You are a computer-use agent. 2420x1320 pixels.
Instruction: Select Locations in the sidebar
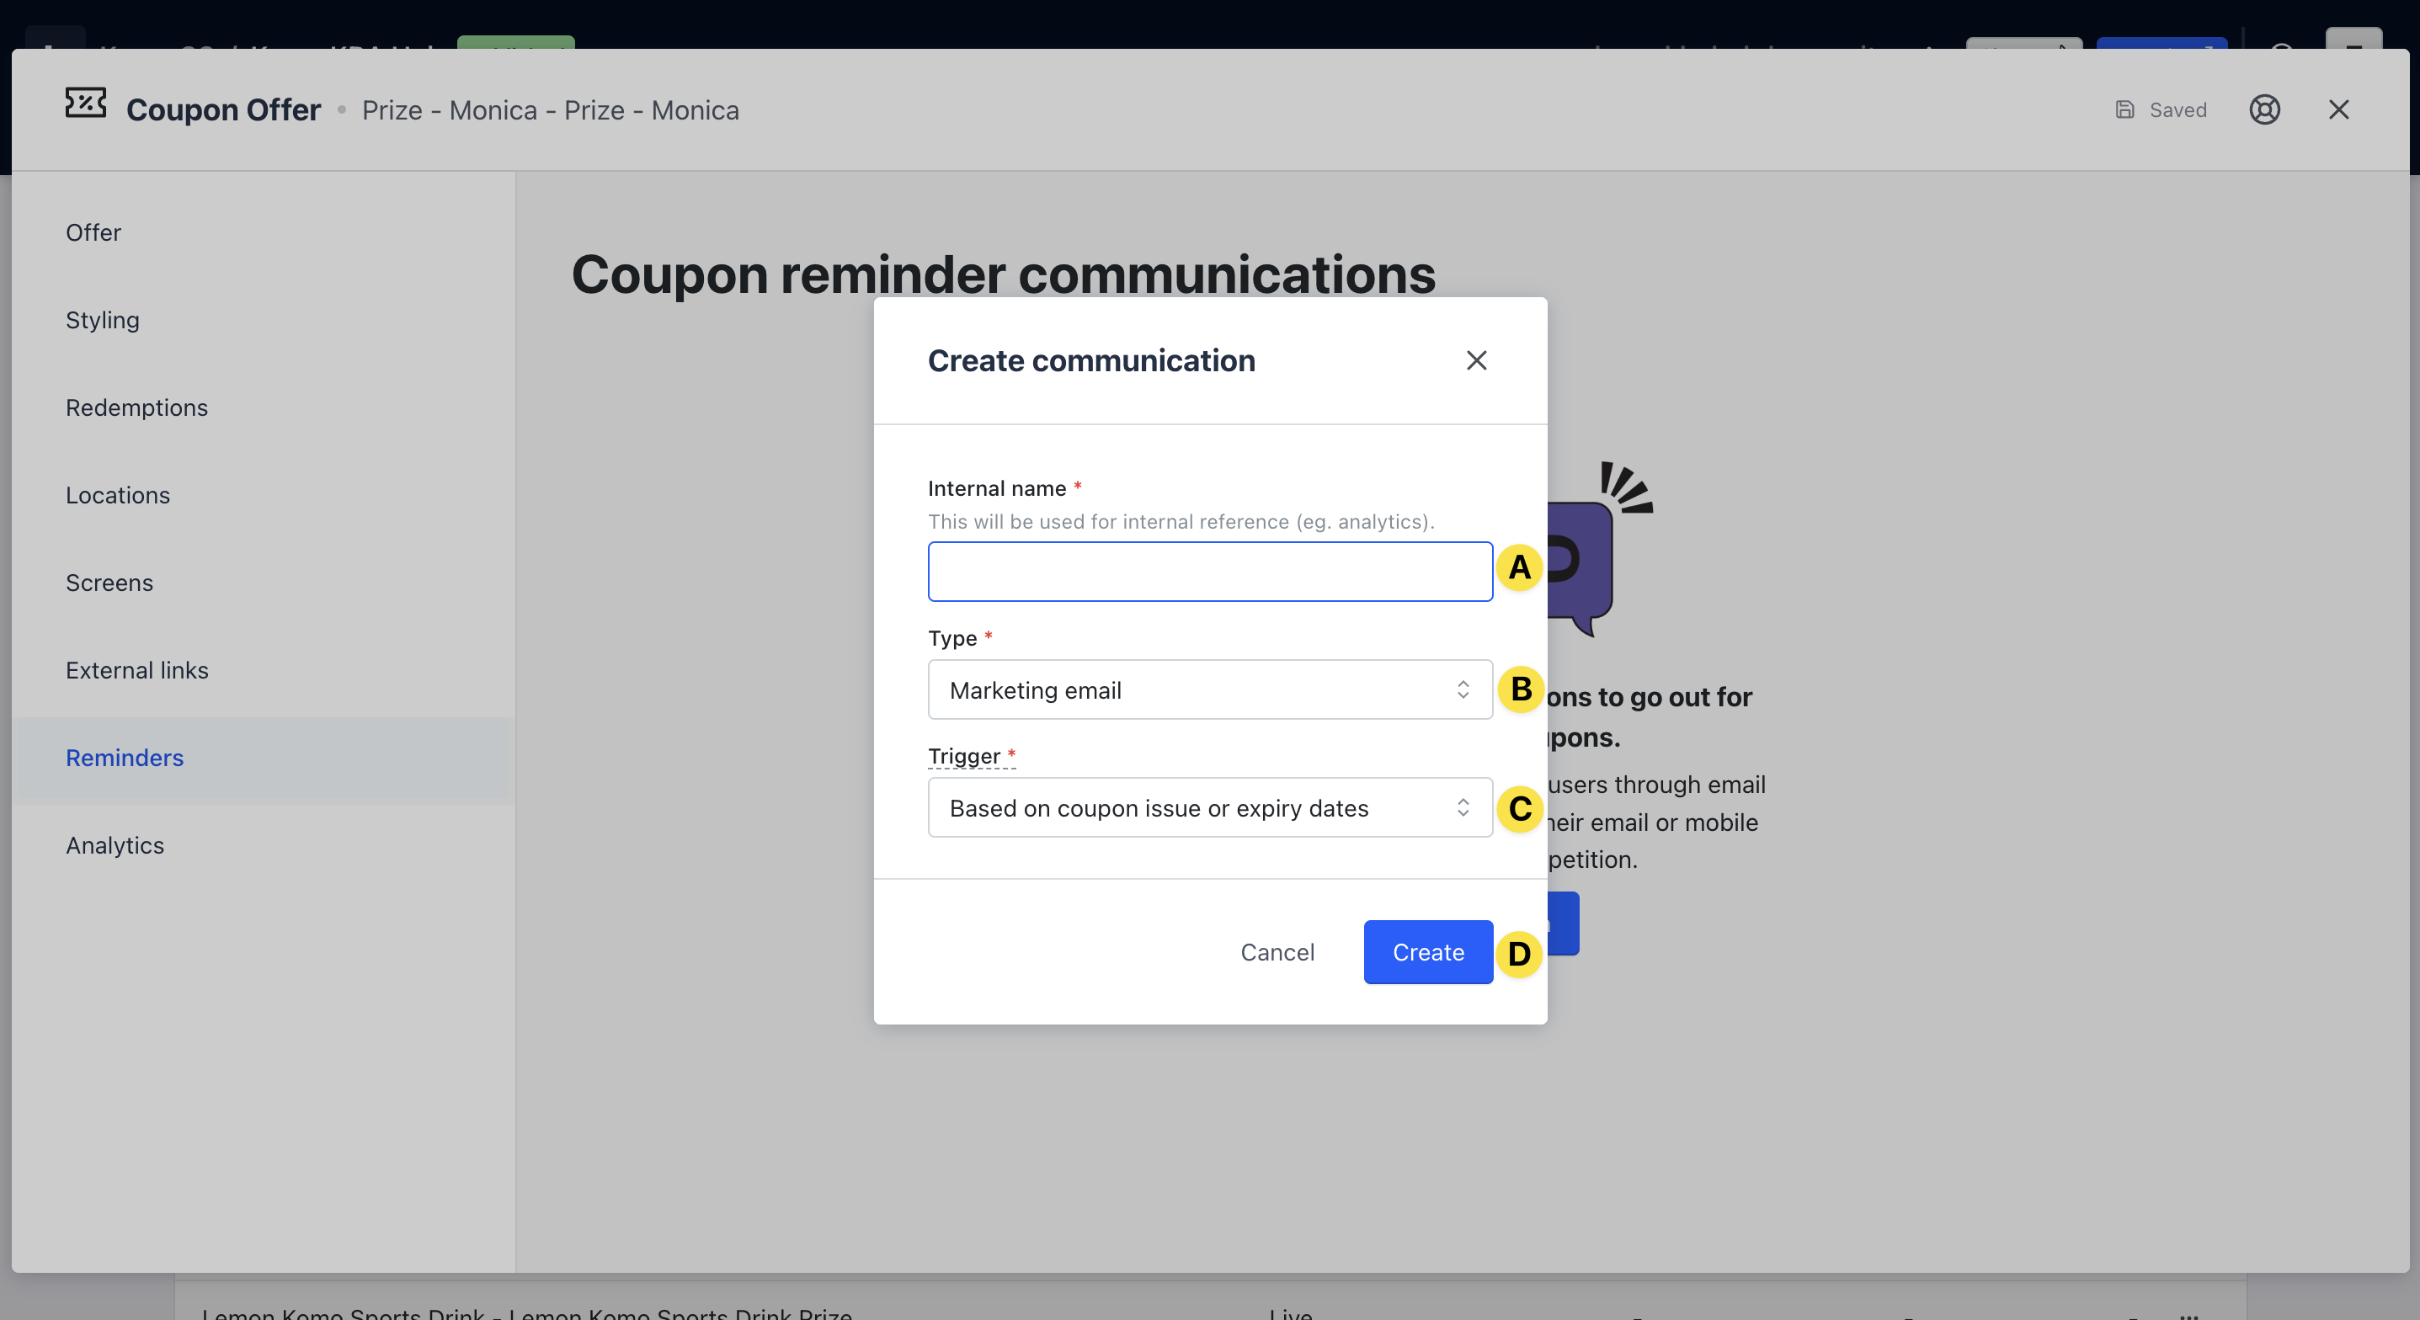(x=117, y=495)
